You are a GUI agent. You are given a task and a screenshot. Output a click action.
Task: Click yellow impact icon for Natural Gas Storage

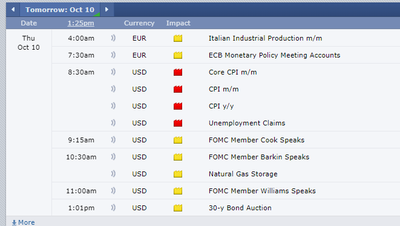tap(178, 174)
